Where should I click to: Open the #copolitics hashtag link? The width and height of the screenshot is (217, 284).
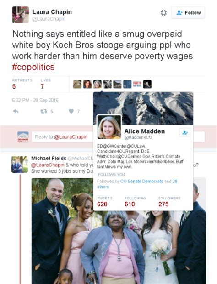click(x=33, y=67)
